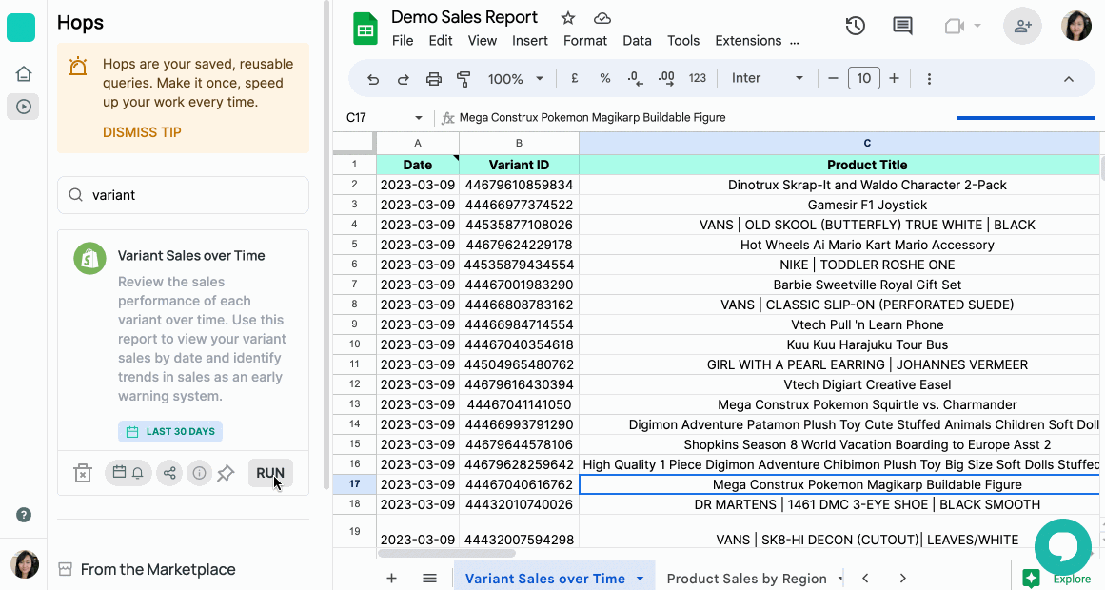
Task: Show more menus via the ellipsis
Action: pos(794,42)
